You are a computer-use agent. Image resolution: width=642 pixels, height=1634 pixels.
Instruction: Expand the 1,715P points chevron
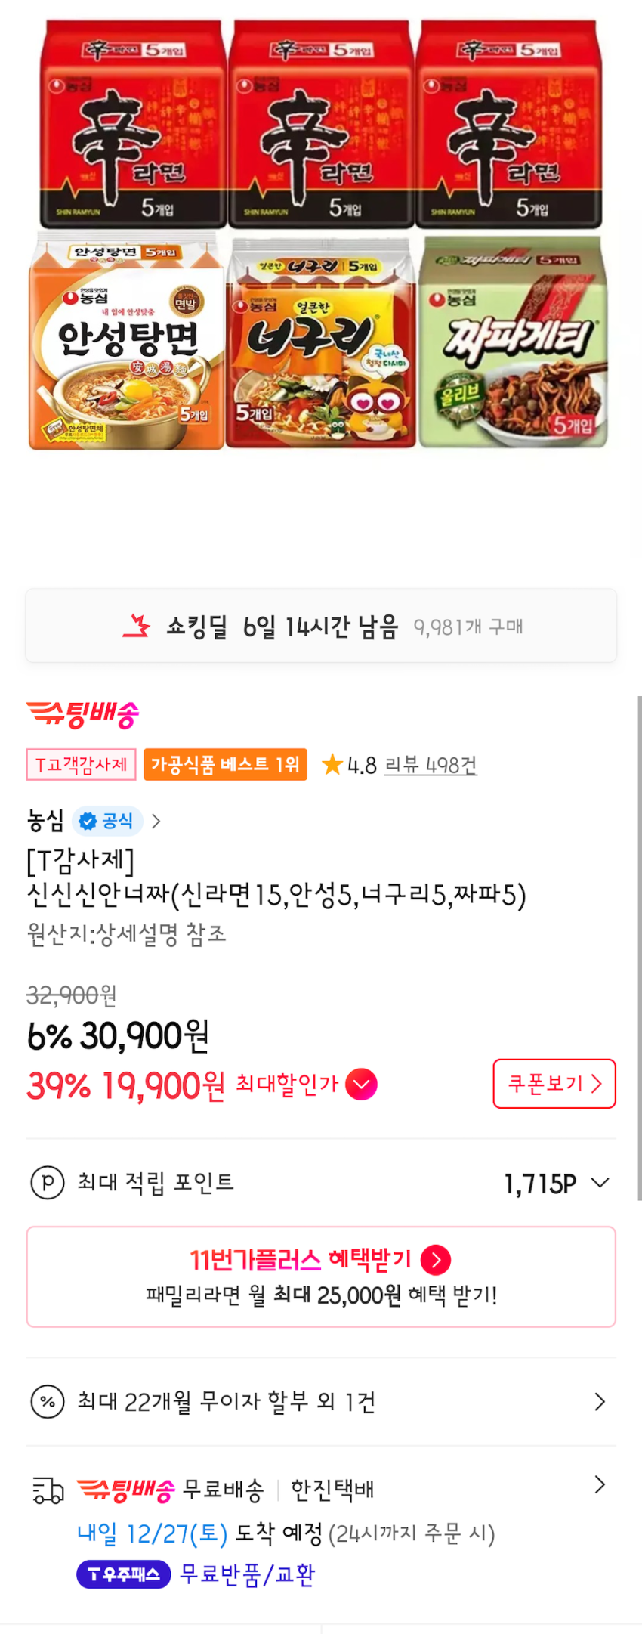600,1183
